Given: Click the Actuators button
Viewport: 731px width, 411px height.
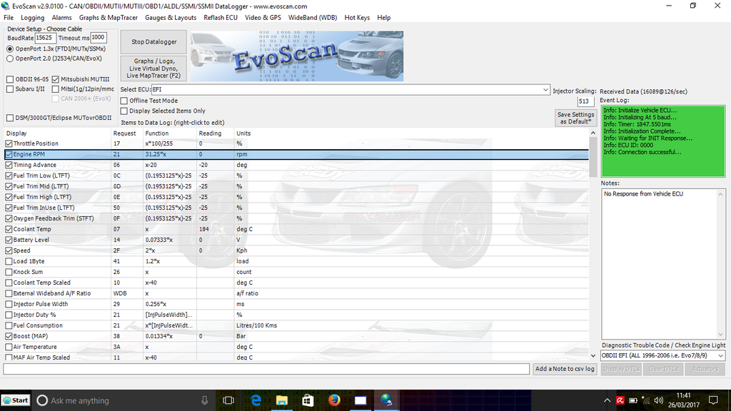Looking at the screenshot, I should pos(705,369).
